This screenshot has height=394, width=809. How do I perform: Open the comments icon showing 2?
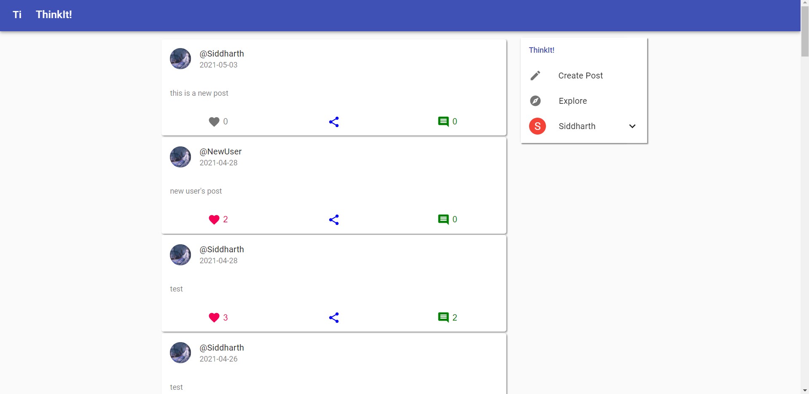[443, 317]
